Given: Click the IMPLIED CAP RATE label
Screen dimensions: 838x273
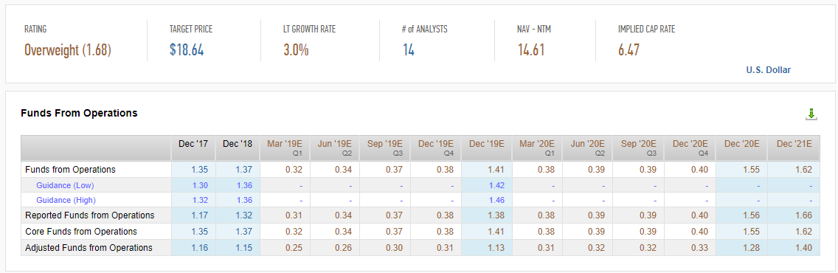Looking at the screenshot, I should [646, 30].
